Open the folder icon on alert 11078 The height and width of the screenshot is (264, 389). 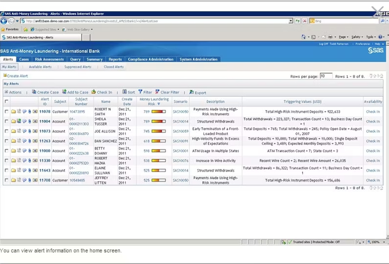click(14, 112)
